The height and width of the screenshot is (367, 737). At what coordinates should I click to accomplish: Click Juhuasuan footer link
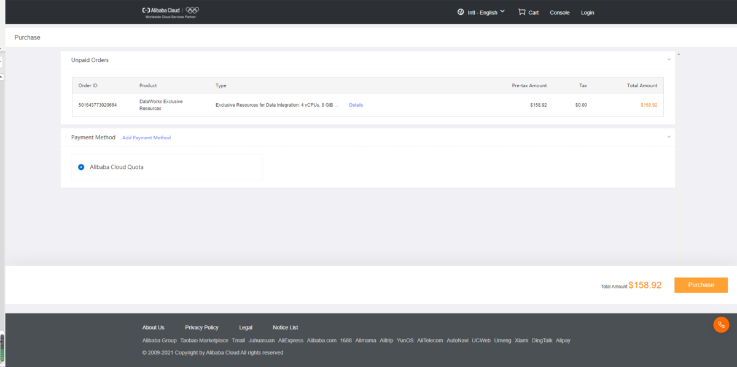pyautogui.click(x=262, y=340)
